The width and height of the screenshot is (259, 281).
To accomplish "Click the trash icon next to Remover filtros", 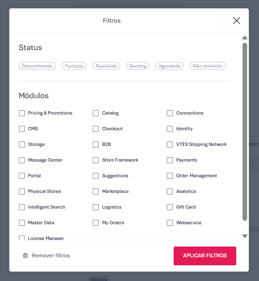I will [25, 255].
